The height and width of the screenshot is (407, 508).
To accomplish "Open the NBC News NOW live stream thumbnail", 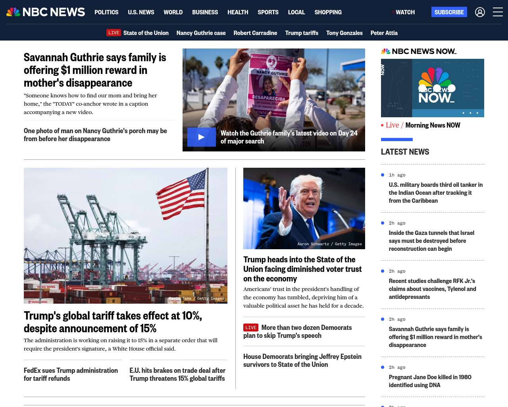I will (432, 88).
